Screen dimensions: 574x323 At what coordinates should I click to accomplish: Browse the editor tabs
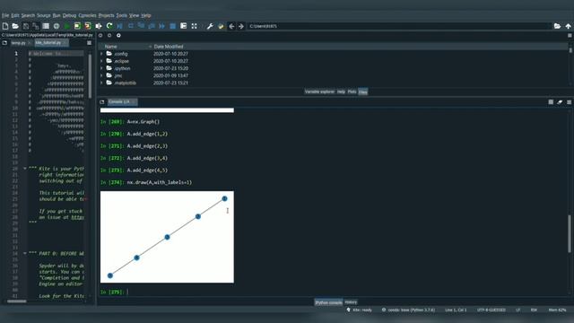pos(4,43)
